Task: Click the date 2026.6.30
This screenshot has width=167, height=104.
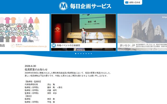Action: tap(30, 66)
